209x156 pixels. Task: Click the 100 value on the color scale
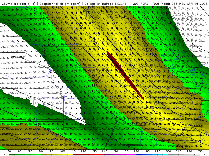(62, 151)
